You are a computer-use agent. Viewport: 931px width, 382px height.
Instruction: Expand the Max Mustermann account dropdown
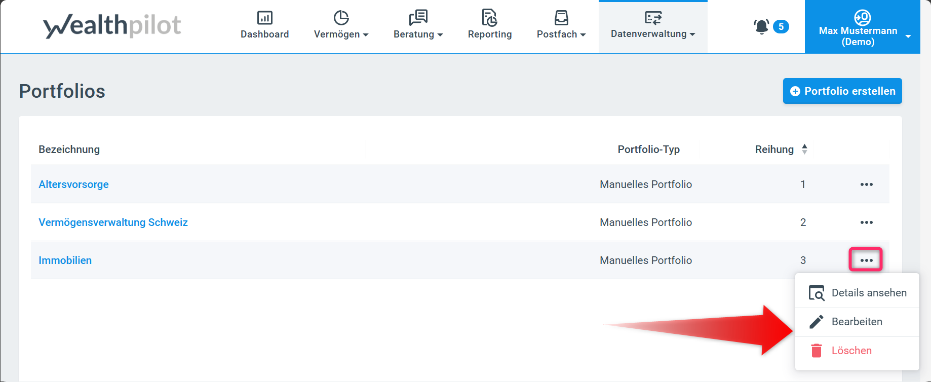(908, 36)
